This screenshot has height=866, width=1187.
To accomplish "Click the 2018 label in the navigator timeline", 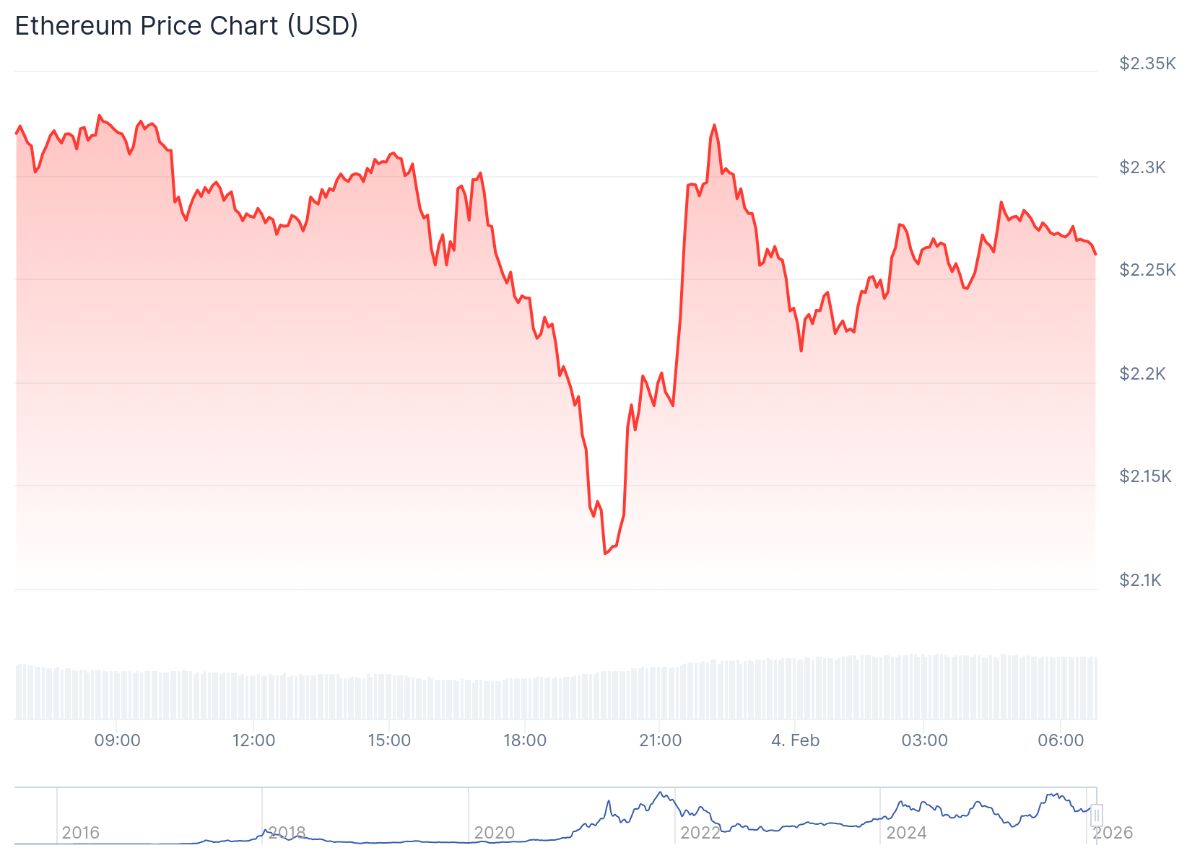I will coord(287,833).
